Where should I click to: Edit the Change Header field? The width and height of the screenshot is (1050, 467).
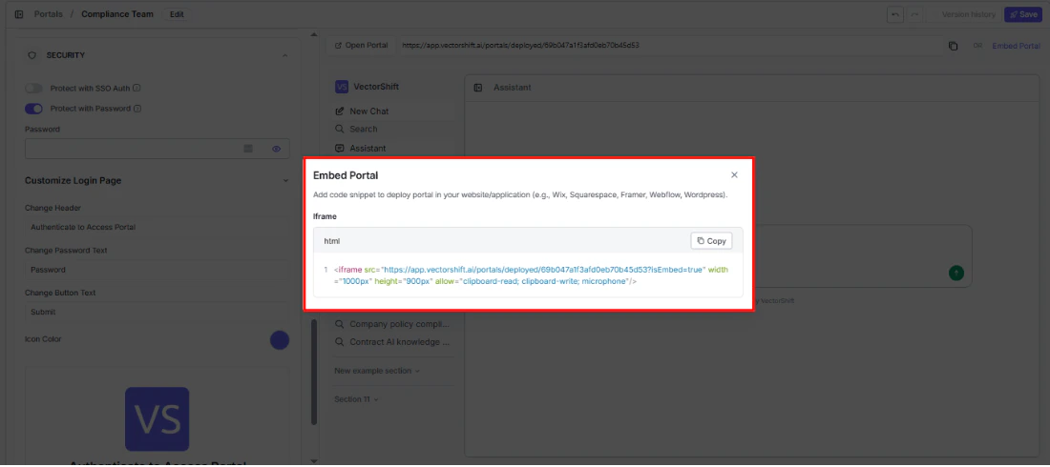(x=157, y=228)
